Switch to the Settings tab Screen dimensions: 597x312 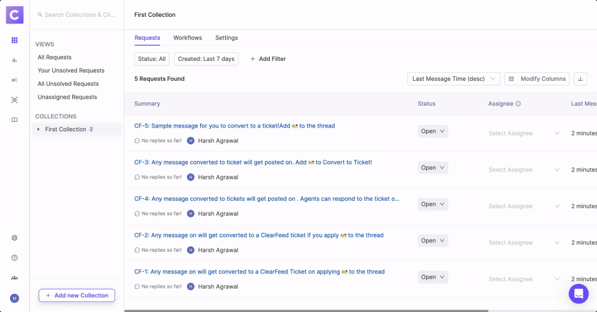click(226, 38)
